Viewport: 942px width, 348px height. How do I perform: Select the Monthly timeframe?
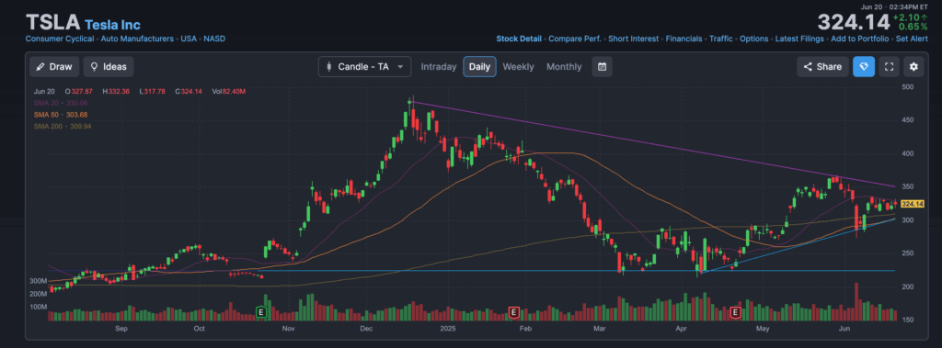(x=564, y=67)
